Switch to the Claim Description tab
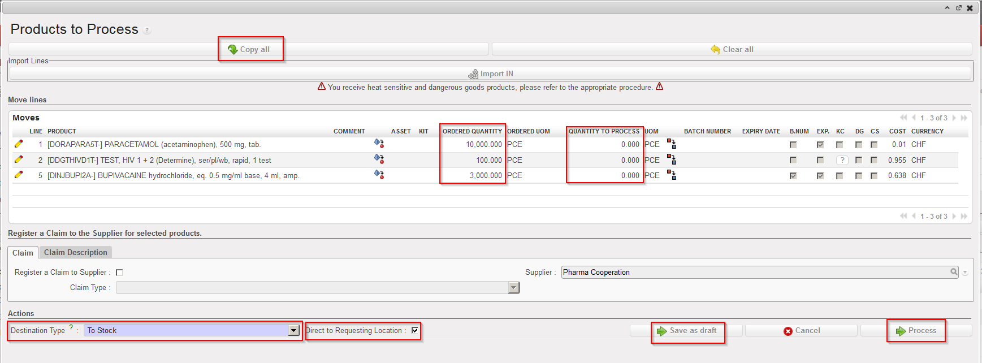This screenshot has width=982, height=363. tap(76, 252)
